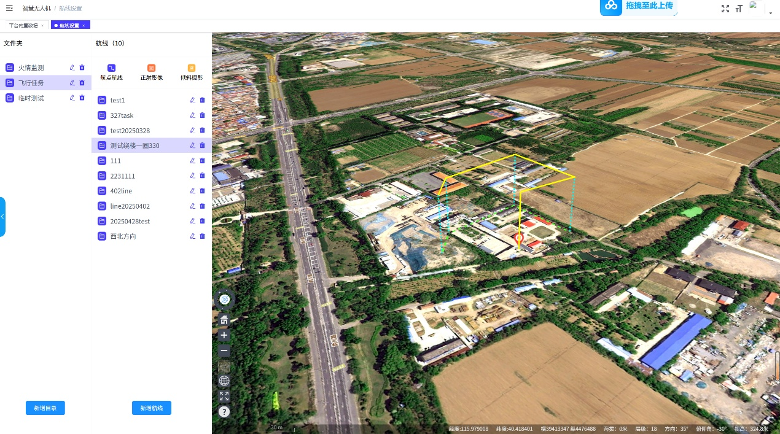
Task: Close the 航线设置 tab
Action: click(84, 25)
